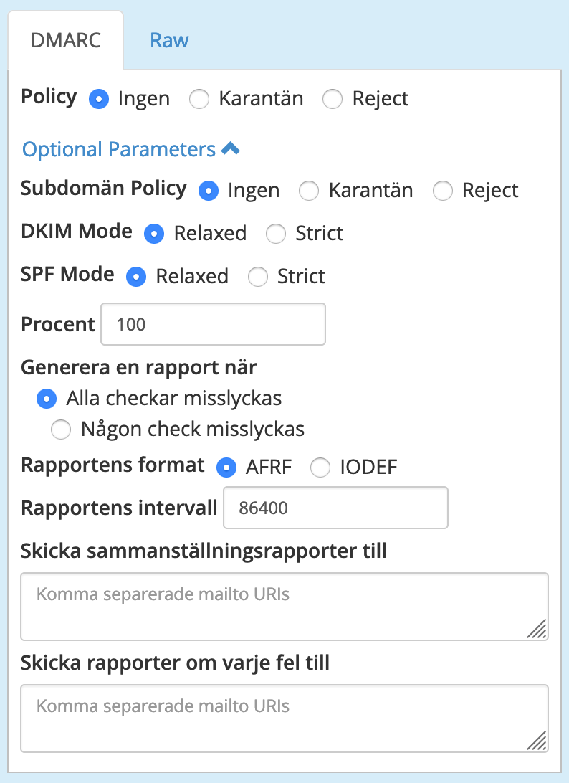Select Relaxed for DKIM Mode

153,234
